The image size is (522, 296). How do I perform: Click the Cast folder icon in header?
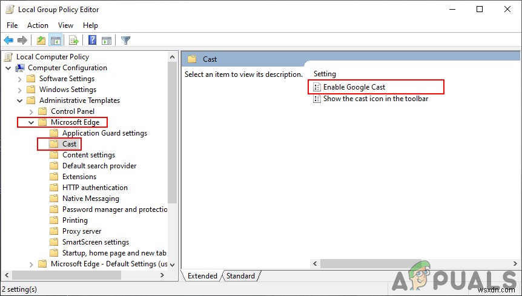click(192, 59)
